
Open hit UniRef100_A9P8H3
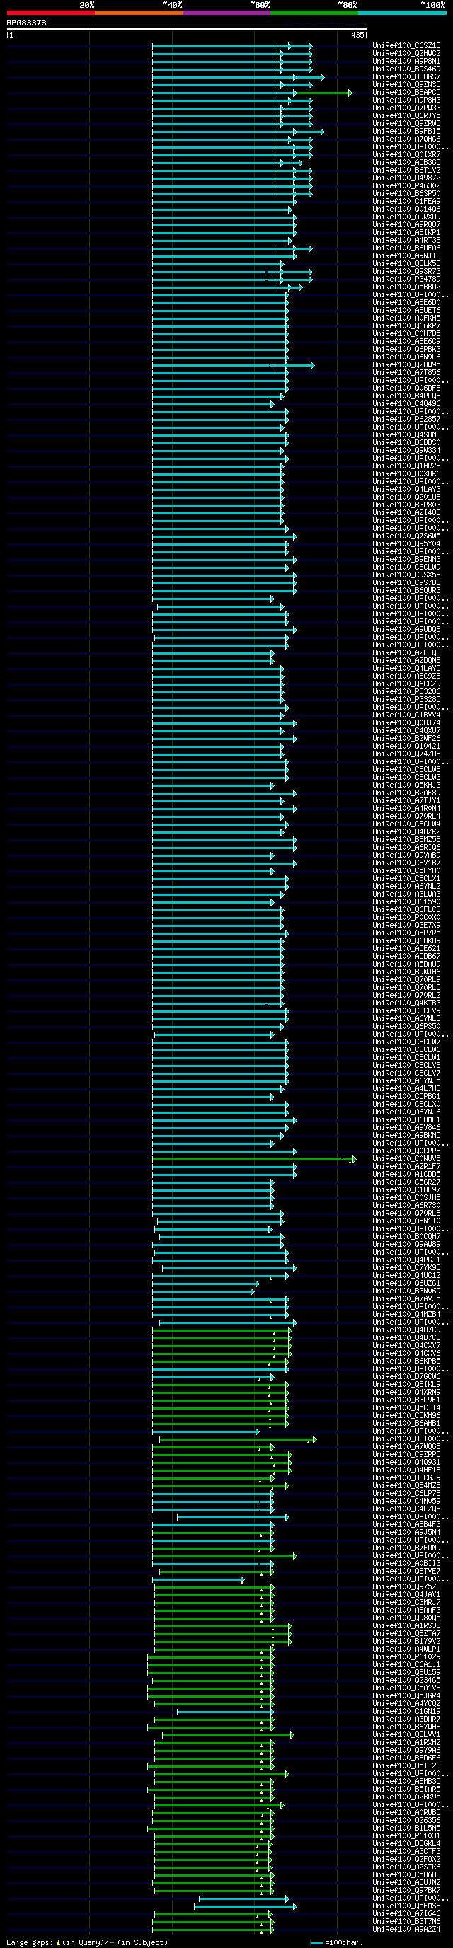(x=406, y=100)
